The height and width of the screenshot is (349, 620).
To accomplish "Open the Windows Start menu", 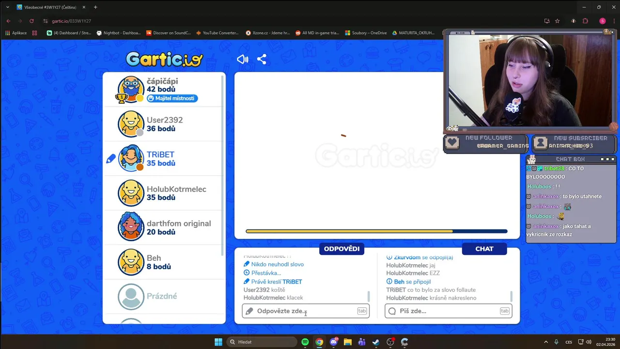I will [x=218, y=342].
